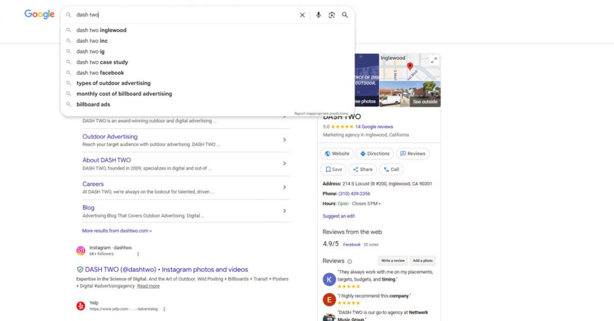Screen dimensions: 614x321
Task: Expand chevron next to About DASH TWO
Action: [x=285, y=163]
